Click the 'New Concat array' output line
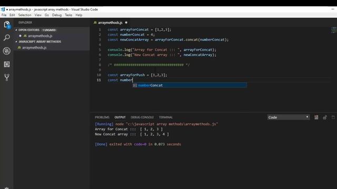The width and height of the screenshot is (337, 189). click(x=132, y=134)
